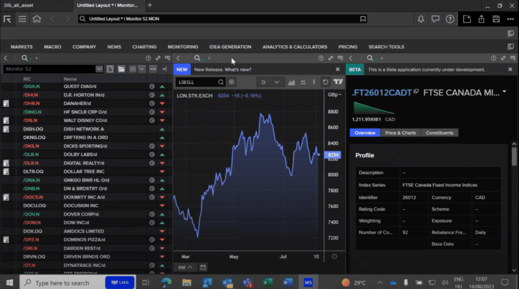The height and width of the screenshot is (289, 519).
Task: Open the GBp currency dropdown
Action: [x=334, y=95]
